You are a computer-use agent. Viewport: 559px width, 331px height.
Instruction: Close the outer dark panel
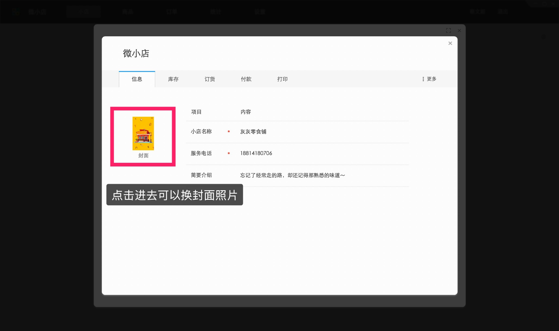pos(459,30)
